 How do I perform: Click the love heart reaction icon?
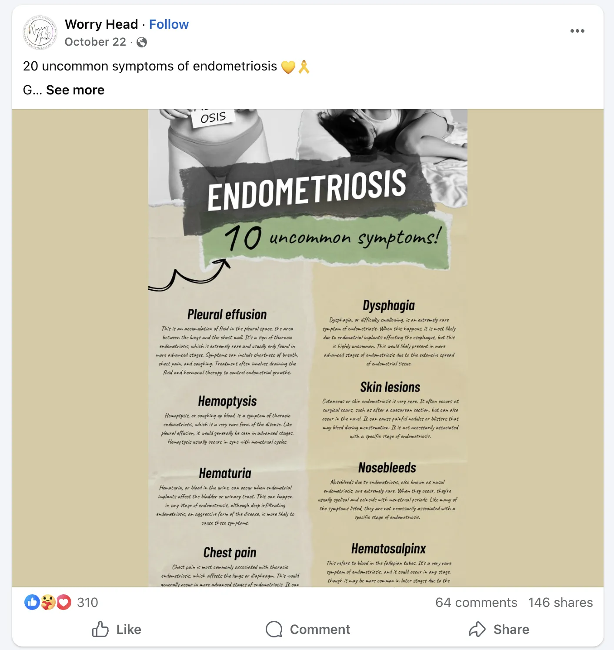click(63, 603)
